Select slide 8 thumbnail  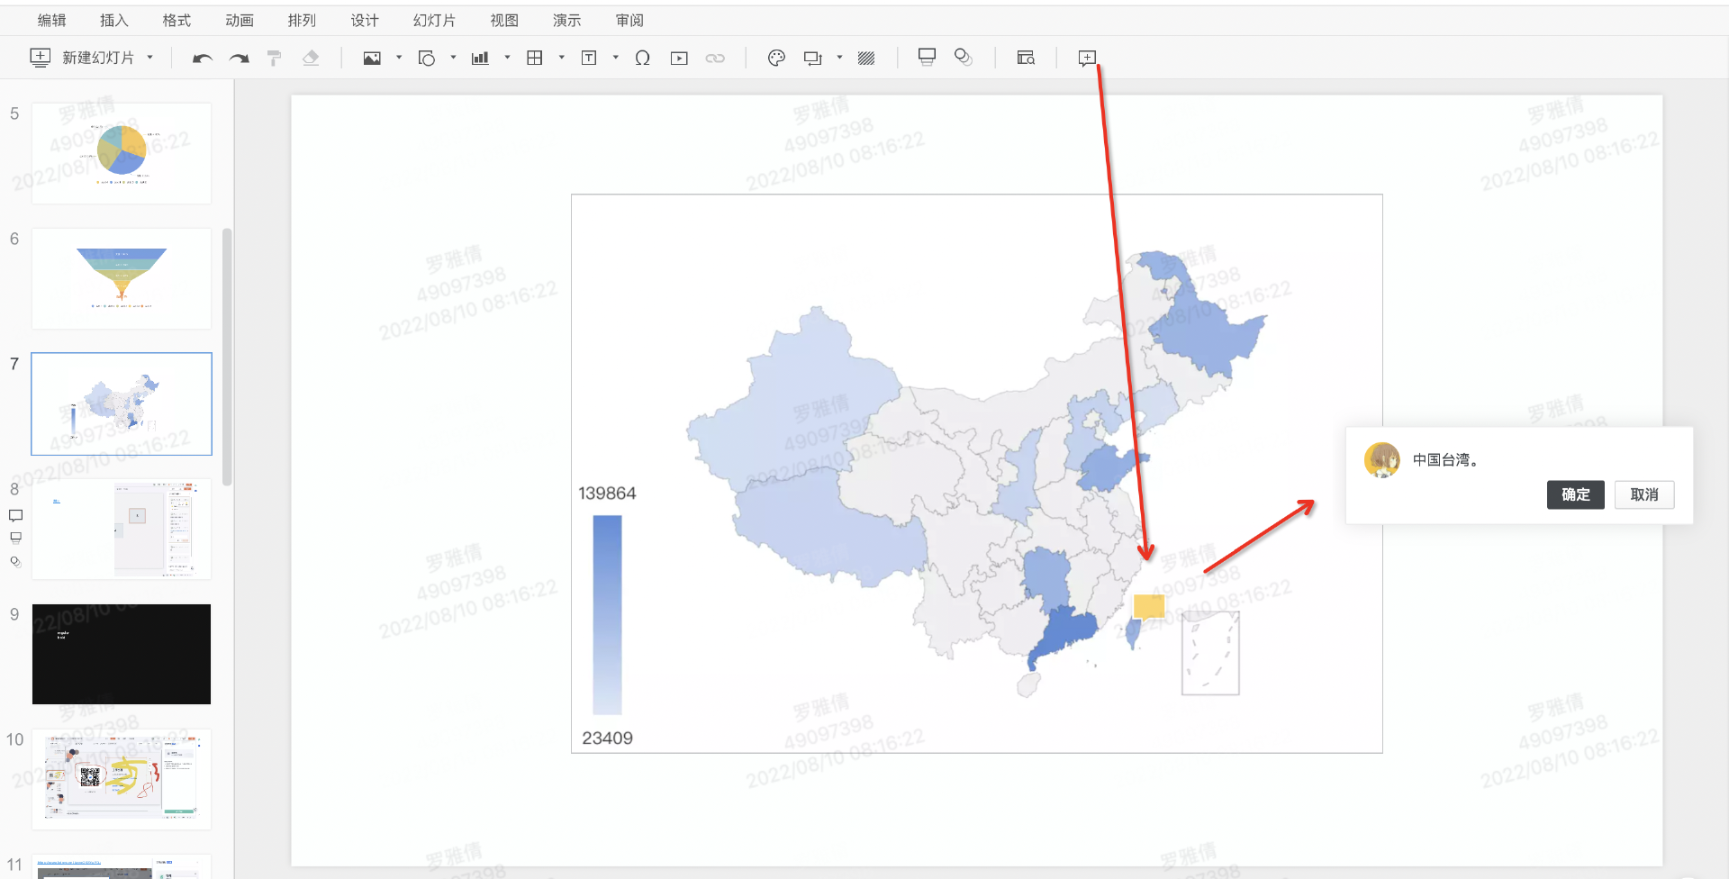point(122,529)
